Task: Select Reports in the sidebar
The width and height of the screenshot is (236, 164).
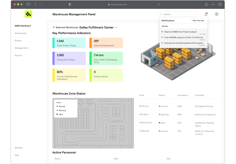Action: (x=18, y=56)
